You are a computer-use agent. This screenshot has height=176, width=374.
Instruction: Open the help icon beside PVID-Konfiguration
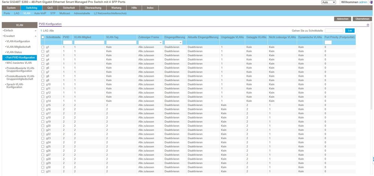(368, 25)
